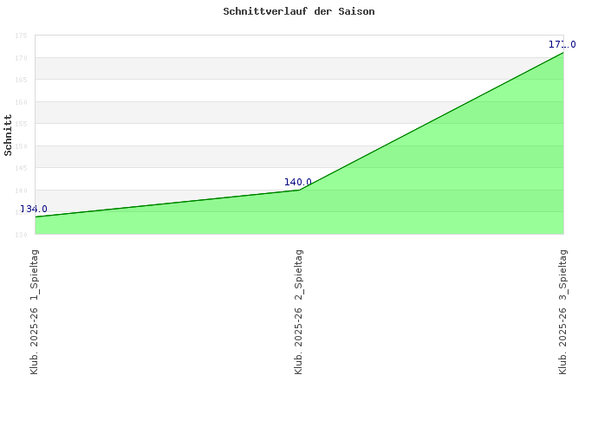Click the 170 y-axis tick label

click(21, 58)
